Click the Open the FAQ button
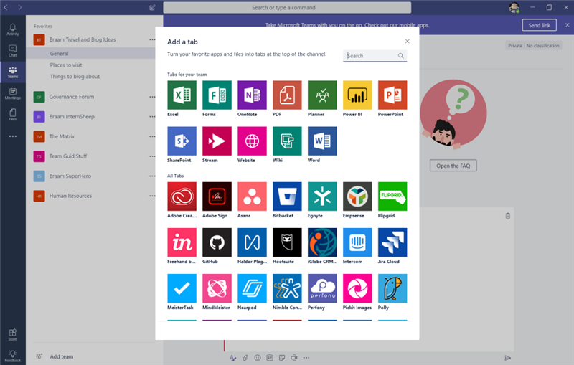 click(x=453, y=166)
